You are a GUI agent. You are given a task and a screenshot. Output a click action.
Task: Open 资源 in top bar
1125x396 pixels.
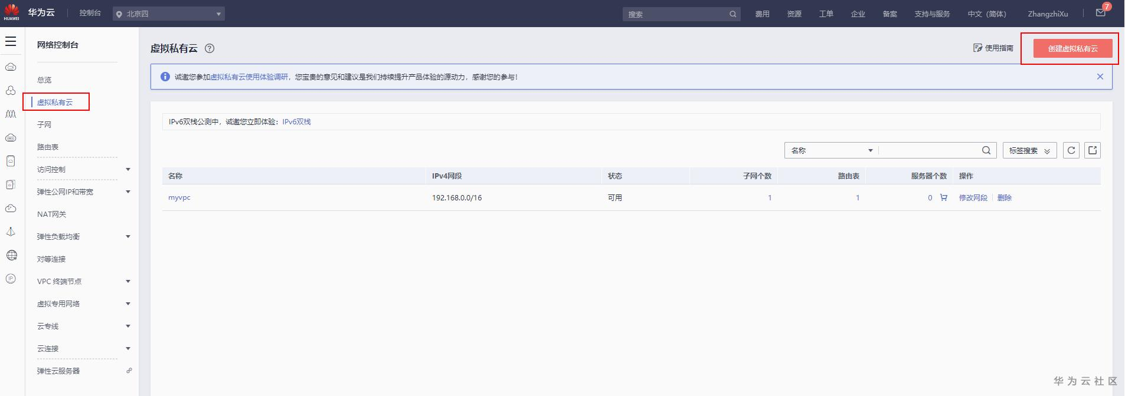coord(794,14)
